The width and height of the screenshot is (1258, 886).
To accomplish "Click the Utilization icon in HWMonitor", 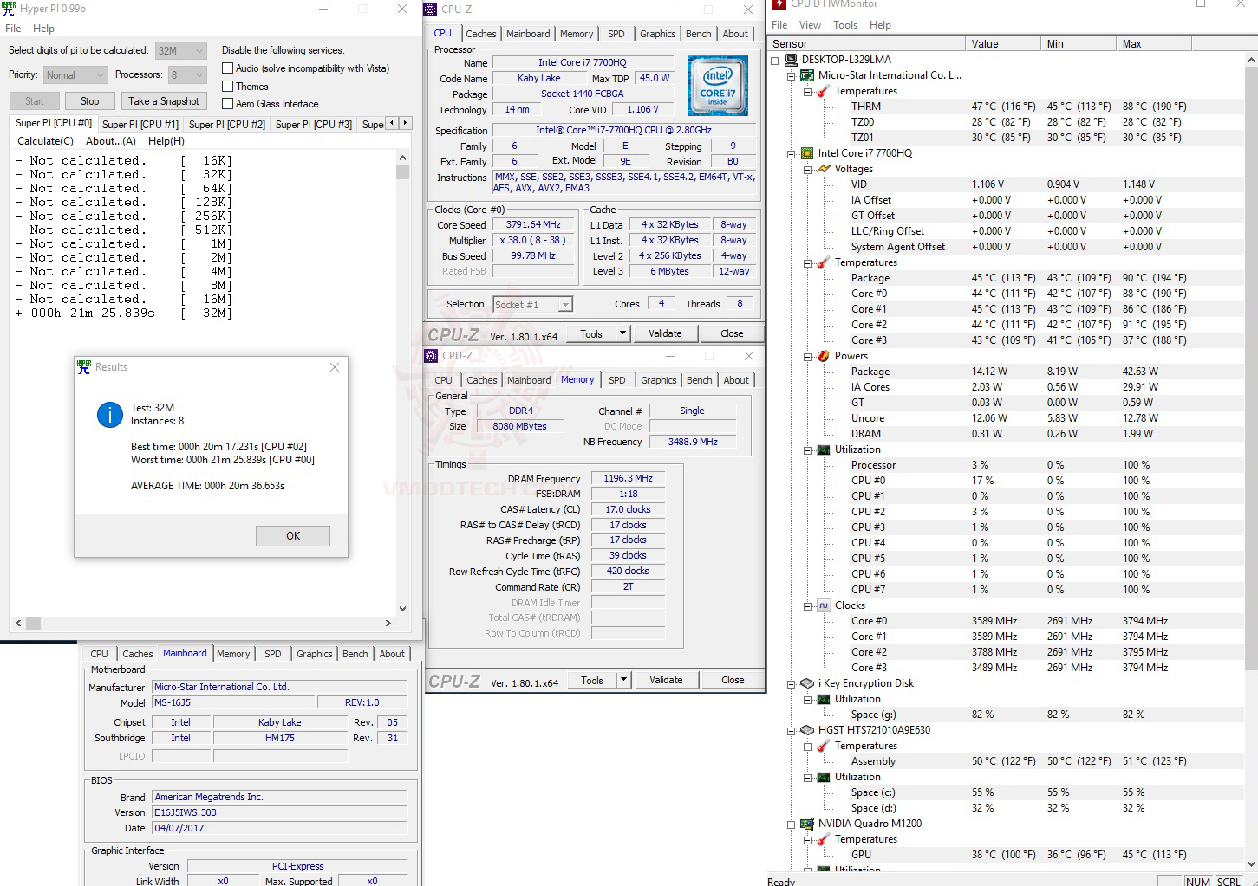I will click(823, 449).
